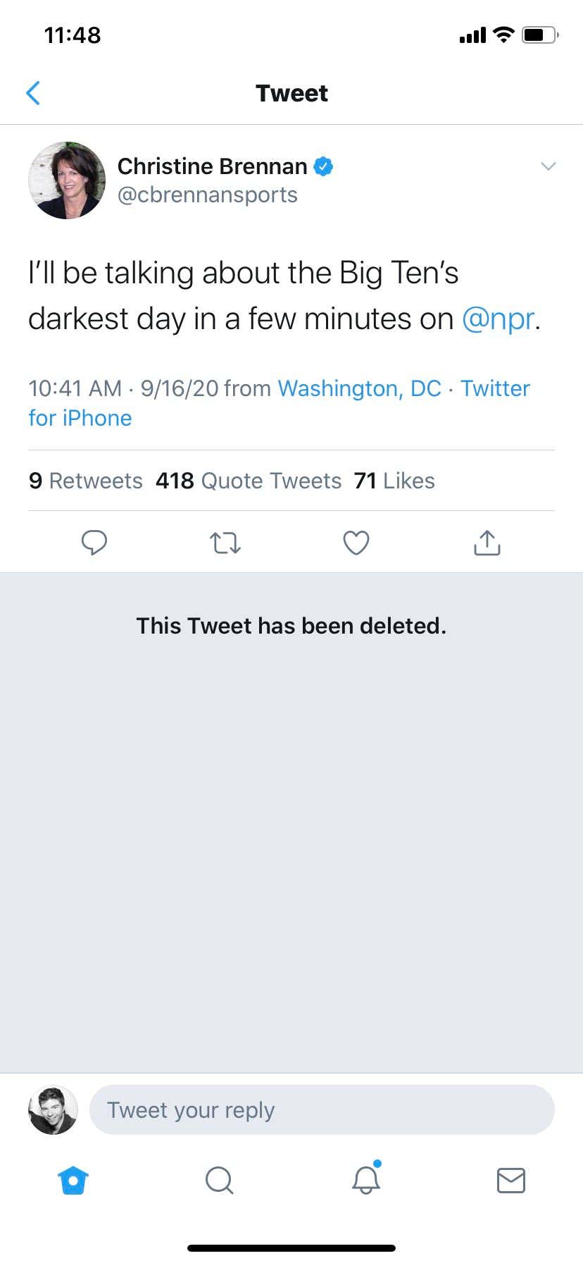Image resolution: width=583 pixels, height=1263 pixels.
Task: View the 418 Quote Tweets list
Action: [x=249, y=481]
